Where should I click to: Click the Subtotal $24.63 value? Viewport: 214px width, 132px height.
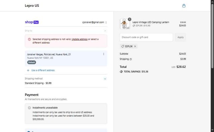[x=183, y=54]
